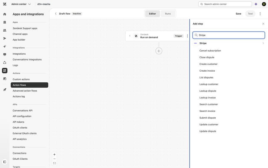Open the Logs page
This screenshot has height=168, width=268.
pos(15,65)
